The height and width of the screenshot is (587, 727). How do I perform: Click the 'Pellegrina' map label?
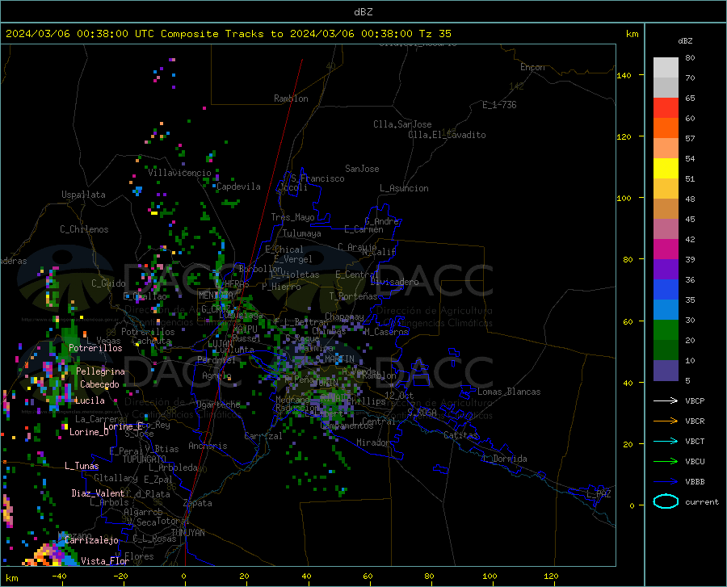tap(100, 371)
